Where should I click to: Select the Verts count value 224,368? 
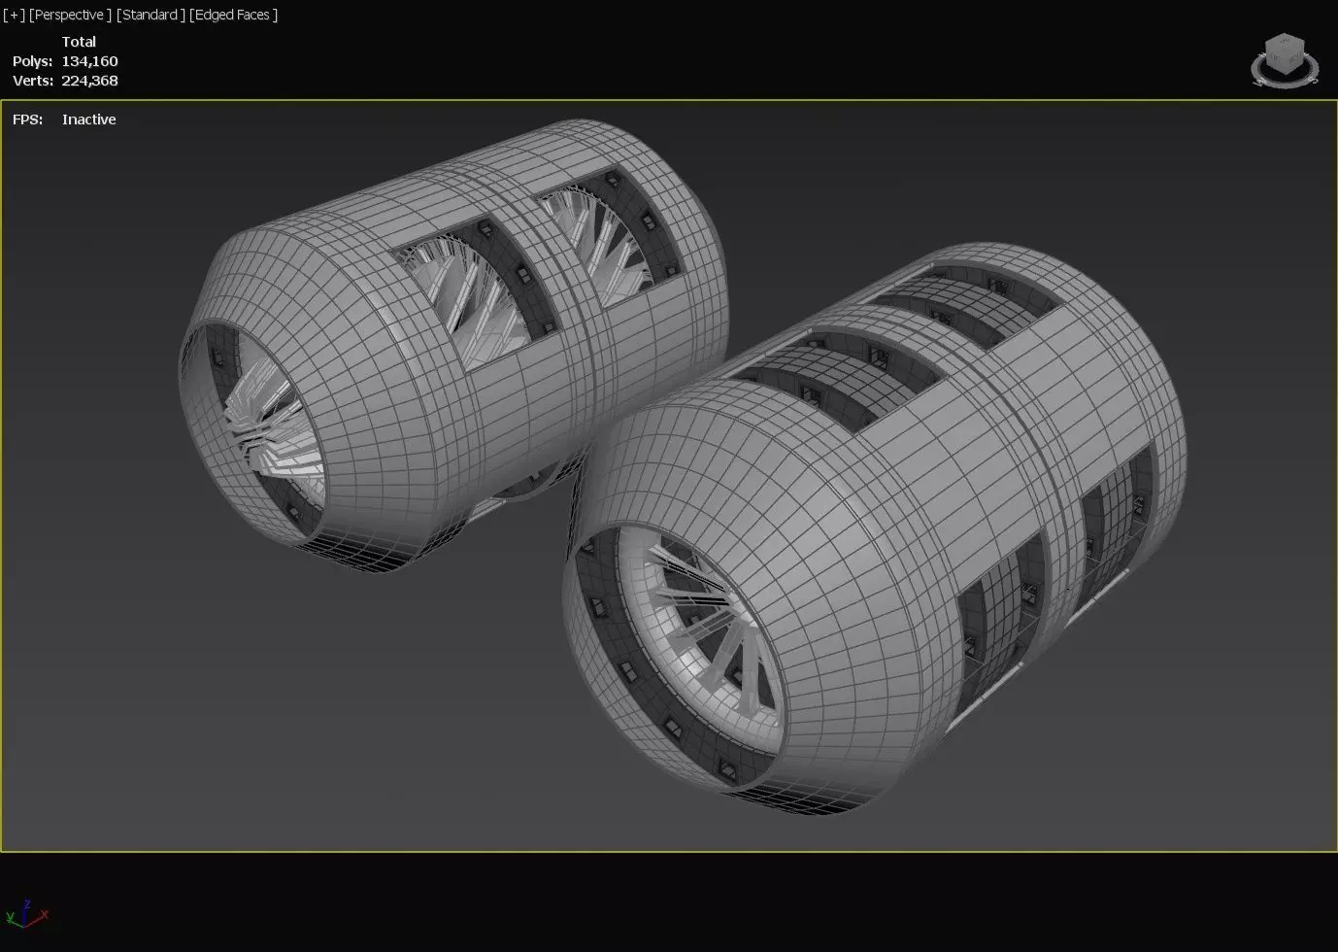point(89,81)
